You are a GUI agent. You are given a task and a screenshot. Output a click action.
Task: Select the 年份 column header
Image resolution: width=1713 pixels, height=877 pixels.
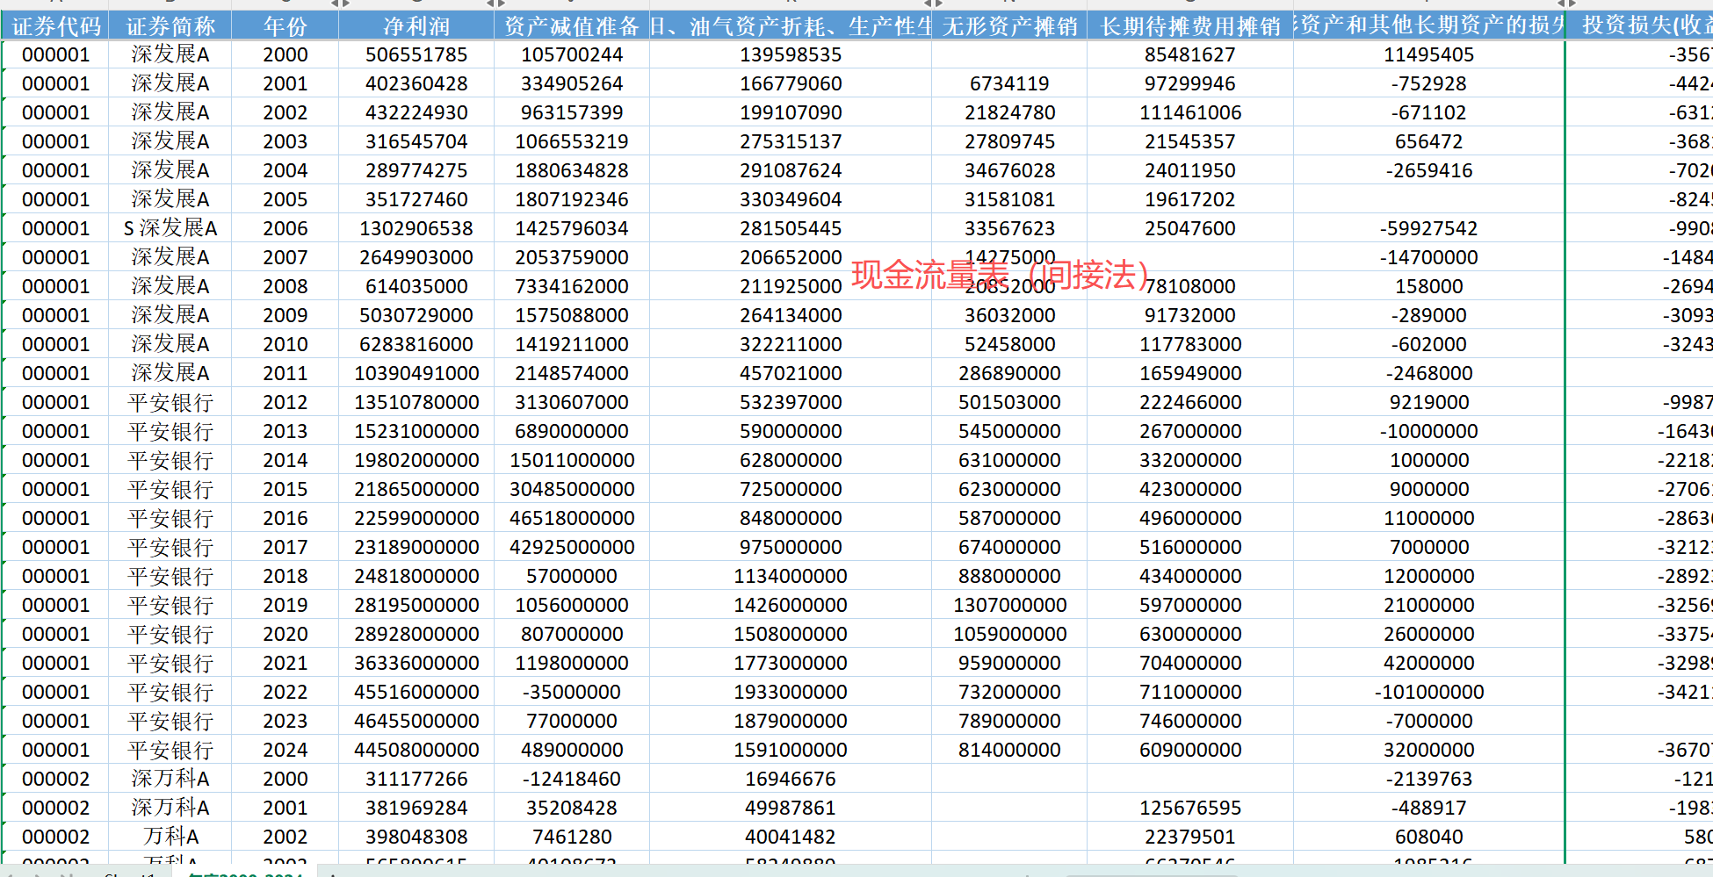point(285,25)
